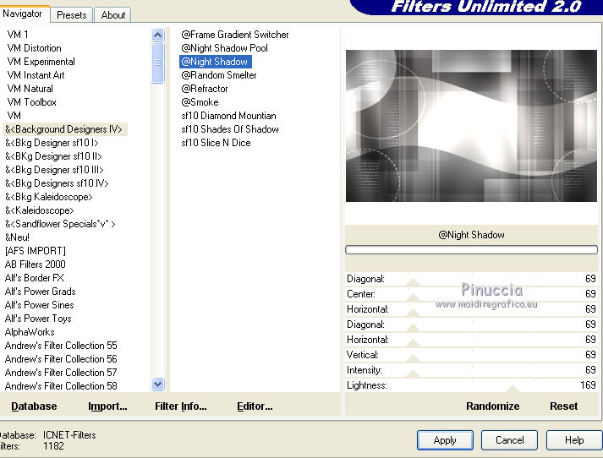Select [AFS IMPORT] category

pyautogui.click(x=36, y=250)
